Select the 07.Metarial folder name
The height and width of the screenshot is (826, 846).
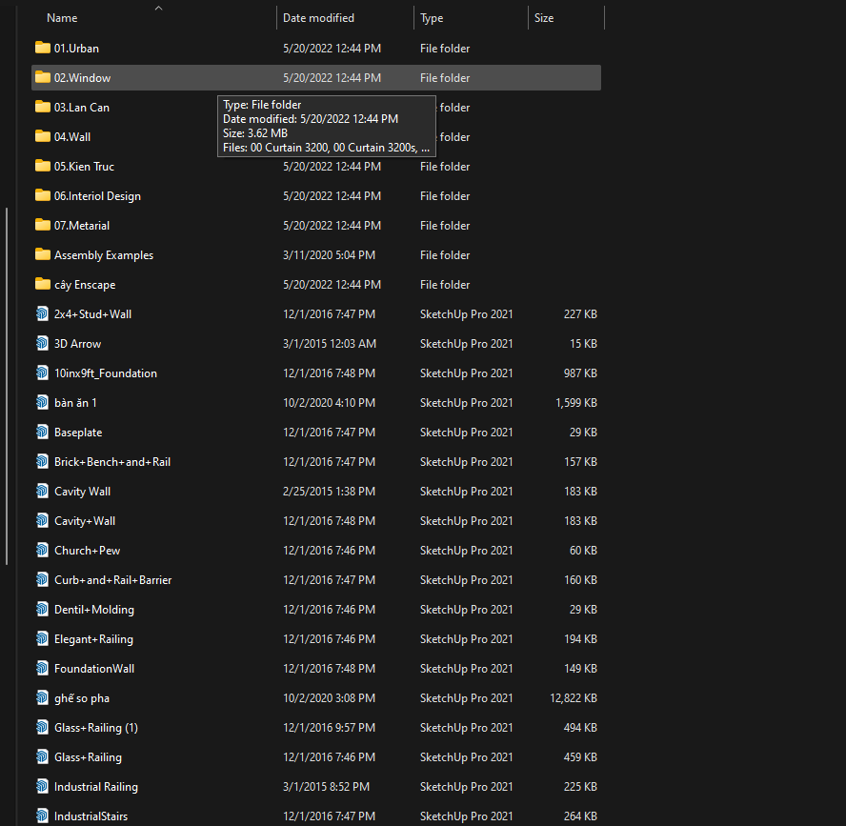point(82,226)
